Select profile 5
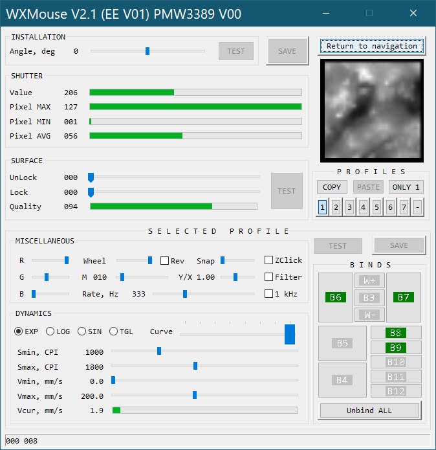Viewport: 436px width, 450px height. click(376, 207)
